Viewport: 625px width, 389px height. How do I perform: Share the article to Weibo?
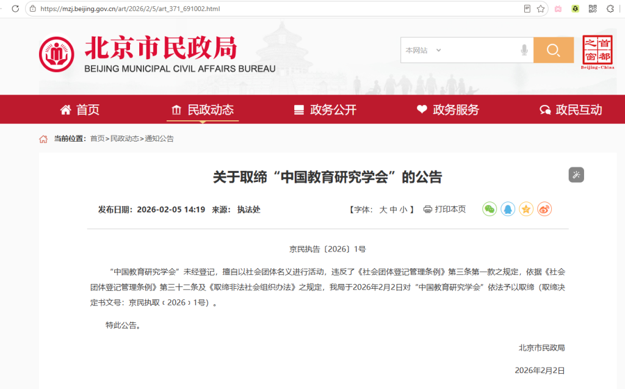pos(544,209)
